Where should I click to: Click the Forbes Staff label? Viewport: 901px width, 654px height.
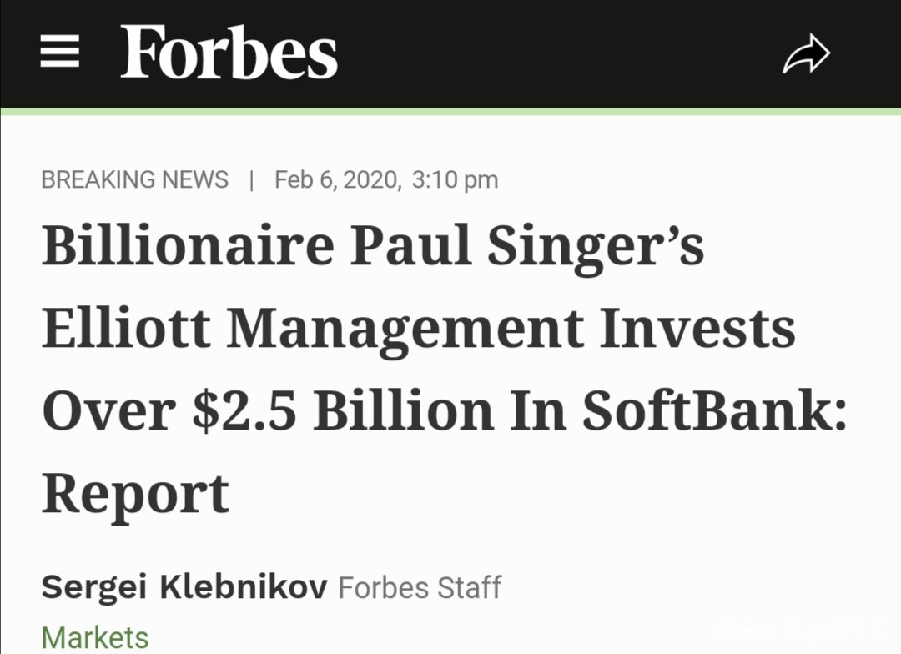pos(420,587)
